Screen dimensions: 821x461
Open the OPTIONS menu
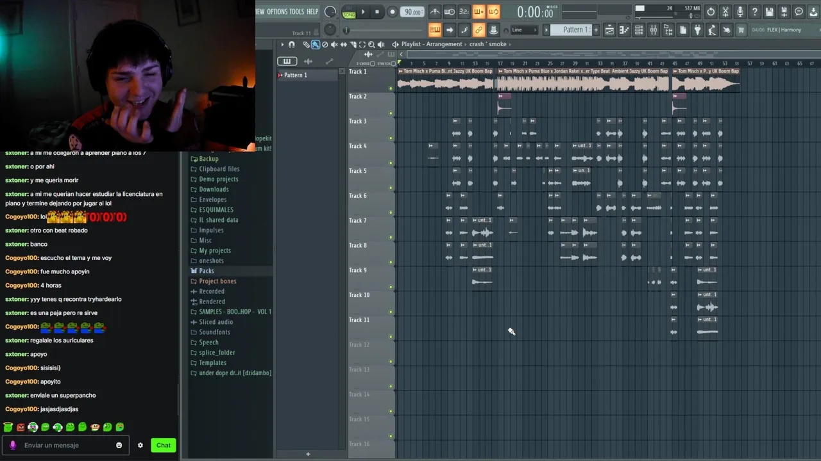point(277,12)
